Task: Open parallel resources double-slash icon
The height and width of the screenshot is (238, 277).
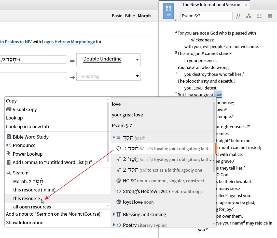Action: 238,16
